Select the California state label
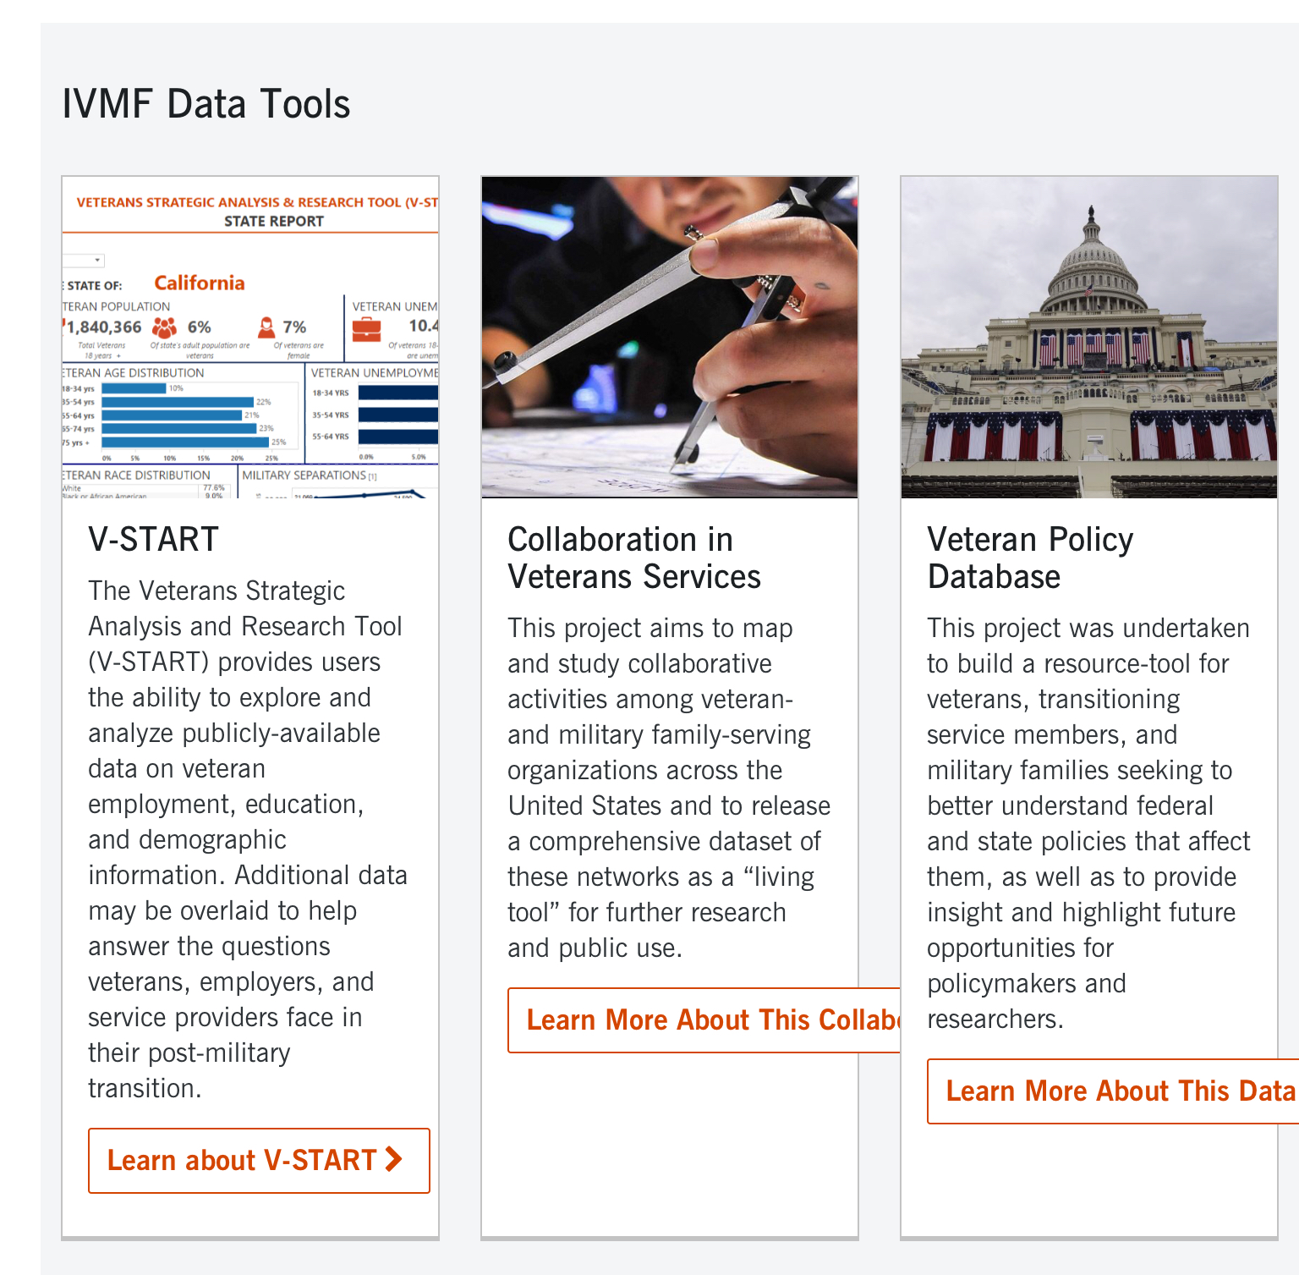Image resolution: width=1299 pixels, height=1275 pixels. pyautogui.click(x=199, y=283)
